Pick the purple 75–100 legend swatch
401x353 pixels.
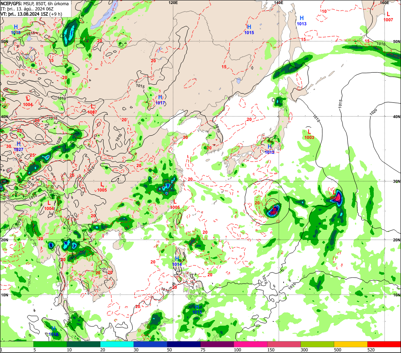coord(217,344)
